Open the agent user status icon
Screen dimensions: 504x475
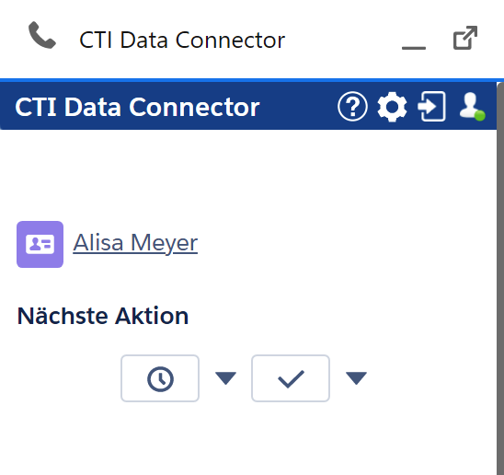(472, 106)
